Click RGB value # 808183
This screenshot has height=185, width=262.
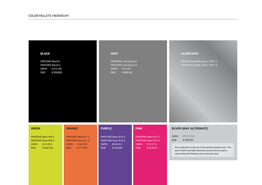(x=127, y=72)
